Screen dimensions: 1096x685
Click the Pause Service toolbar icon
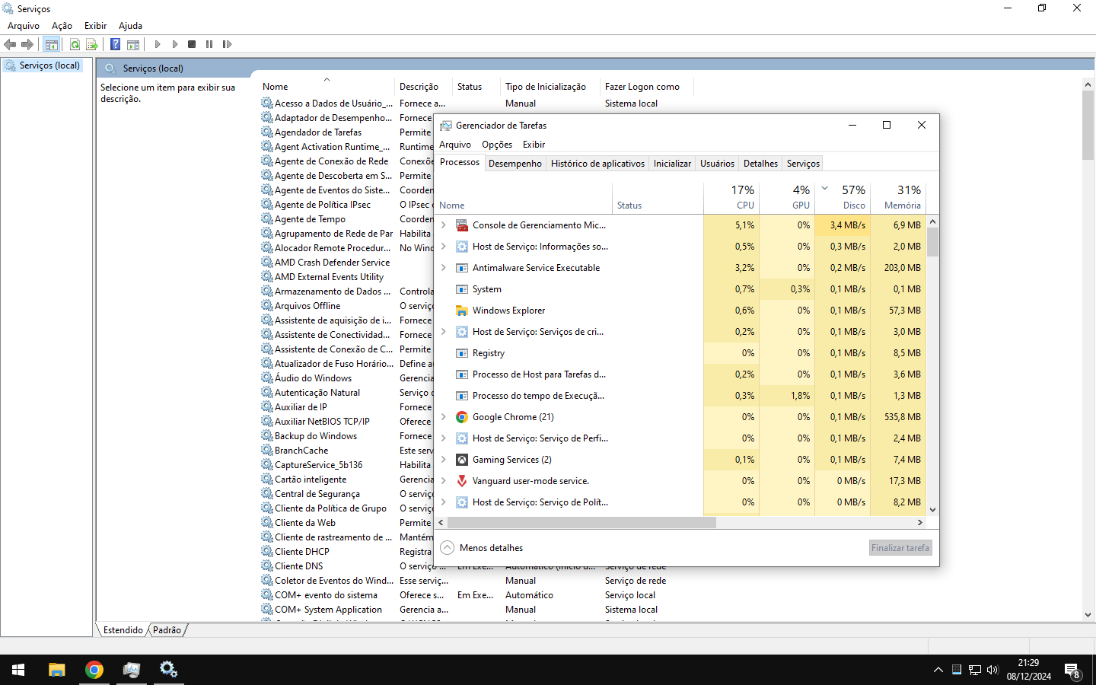(x=209, y=44)
